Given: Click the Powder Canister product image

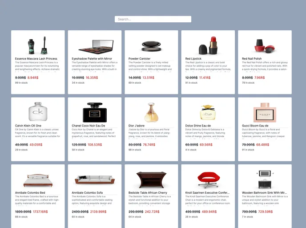Looking at the screenshot, I should pyautogui.click(x=151, y=46).
